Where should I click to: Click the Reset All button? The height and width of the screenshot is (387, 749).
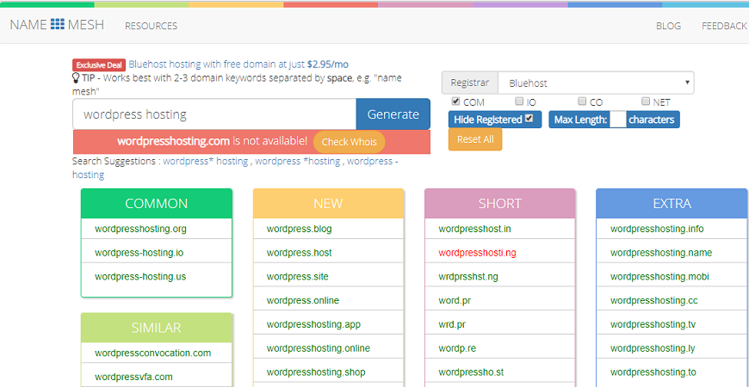tap(475, 139)
